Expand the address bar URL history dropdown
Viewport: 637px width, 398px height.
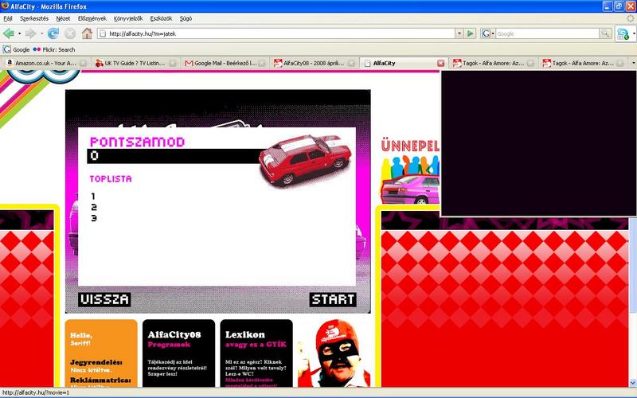coord(459,33)
